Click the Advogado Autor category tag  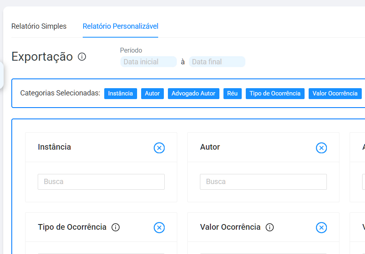pyautogui.click(x=193, y=93)
